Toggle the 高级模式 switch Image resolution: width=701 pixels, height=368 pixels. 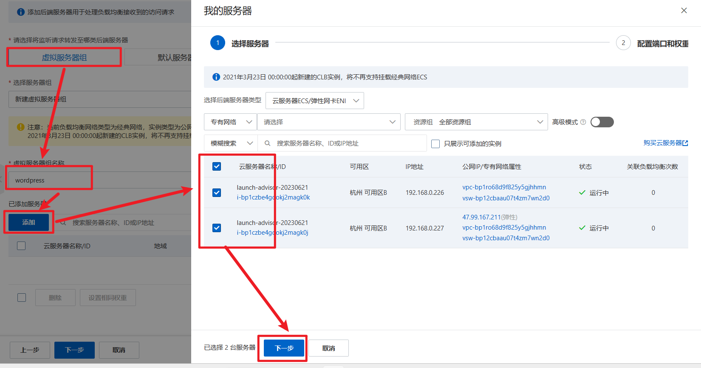pyautogui.click(x=602, y=122)
